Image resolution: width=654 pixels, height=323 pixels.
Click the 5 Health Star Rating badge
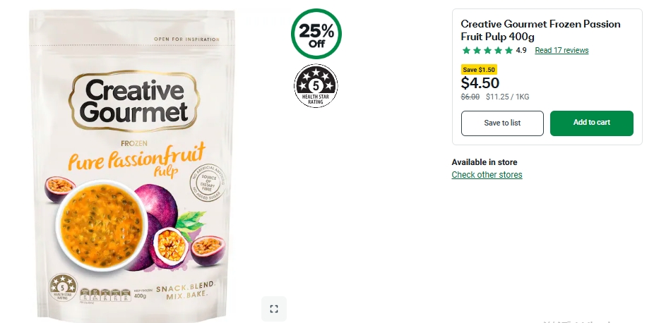[316, 86]
